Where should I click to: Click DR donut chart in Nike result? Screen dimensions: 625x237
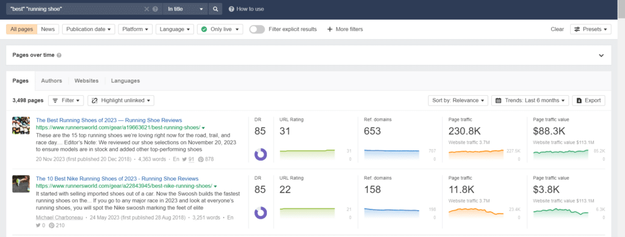coord(260,213)
